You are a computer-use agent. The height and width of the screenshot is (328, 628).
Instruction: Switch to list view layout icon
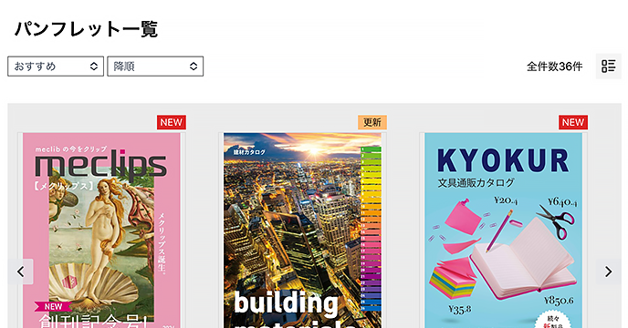coord(608,66)
